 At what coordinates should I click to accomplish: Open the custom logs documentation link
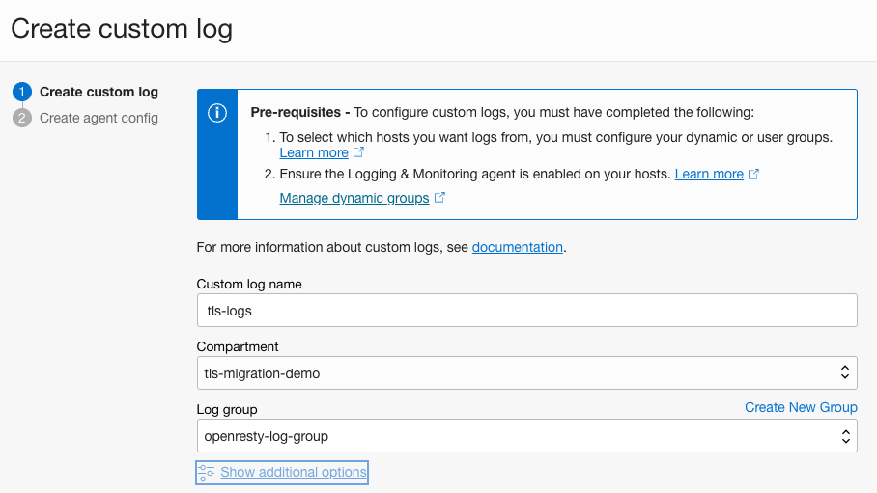point(517,247)
